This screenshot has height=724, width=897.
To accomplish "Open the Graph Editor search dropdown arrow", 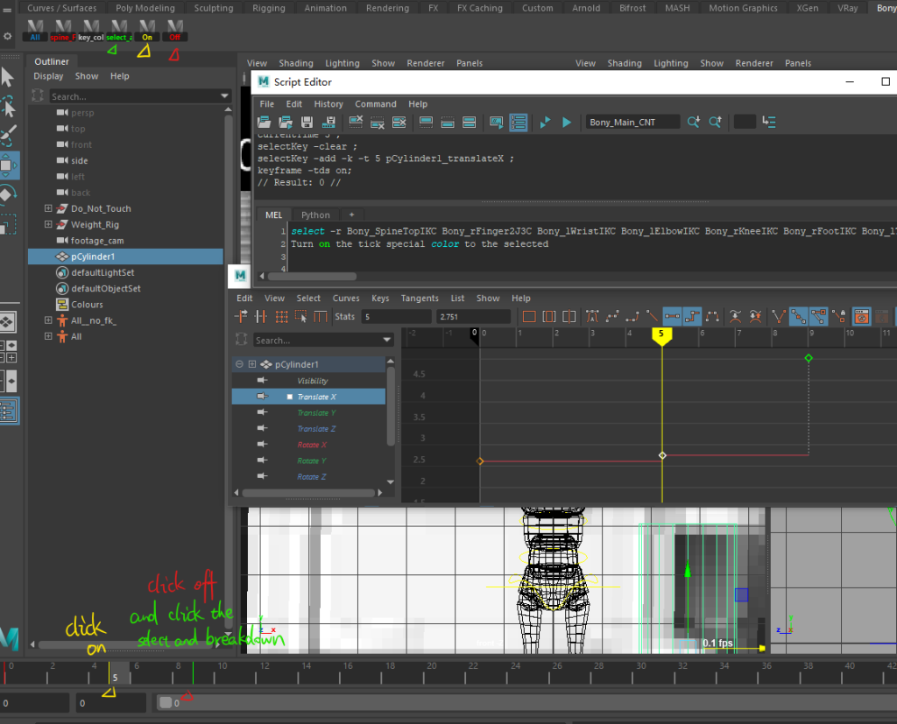I will tap(386, 340).
